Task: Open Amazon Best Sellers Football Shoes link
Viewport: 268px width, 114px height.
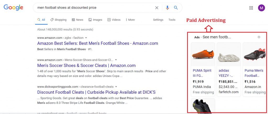Action: point(98,43)
